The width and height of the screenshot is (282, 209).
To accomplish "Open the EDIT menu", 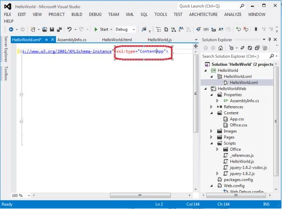I will pos(22,15).
